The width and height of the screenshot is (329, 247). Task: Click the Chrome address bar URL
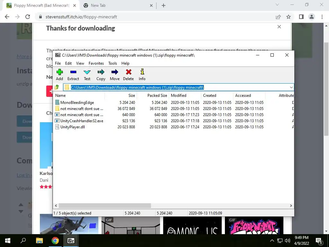[x=81, y=17]
